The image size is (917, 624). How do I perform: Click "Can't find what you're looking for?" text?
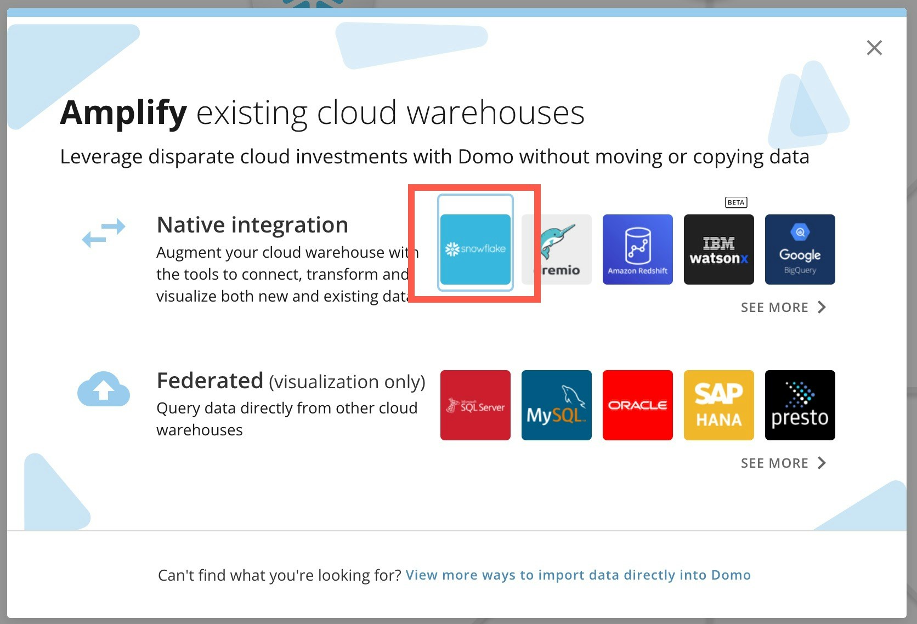pos(280,575)
